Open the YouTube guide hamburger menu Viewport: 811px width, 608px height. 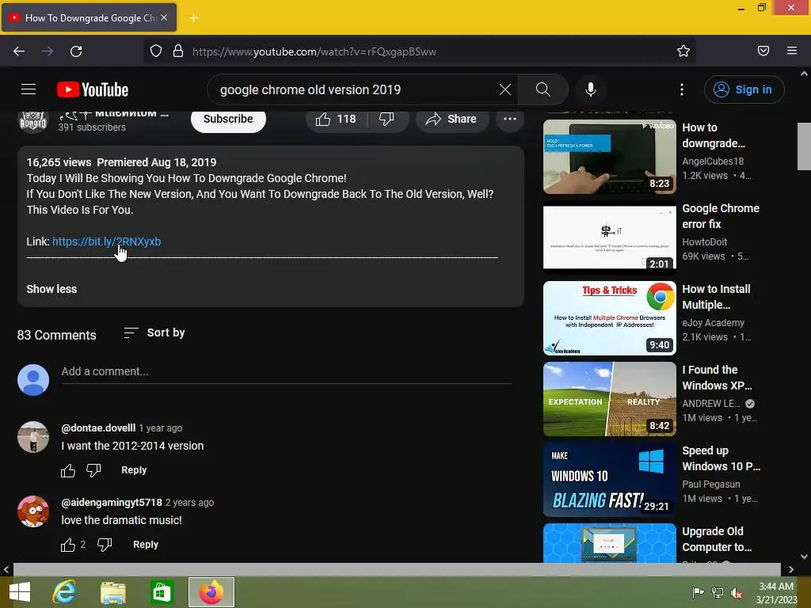29,89
